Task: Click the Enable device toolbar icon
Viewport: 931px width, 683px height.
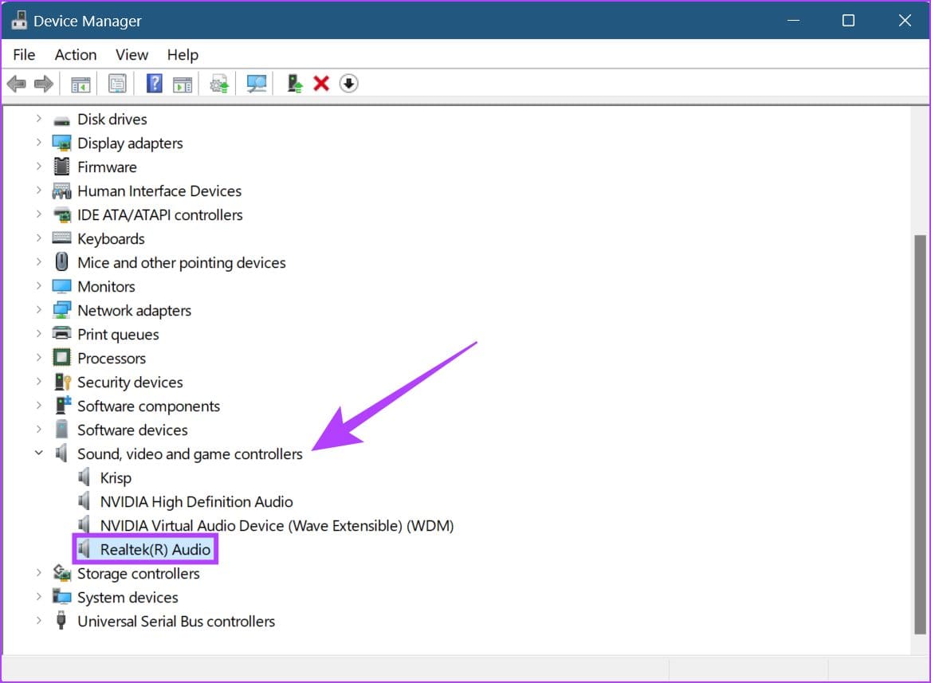Action: point(294,83)
